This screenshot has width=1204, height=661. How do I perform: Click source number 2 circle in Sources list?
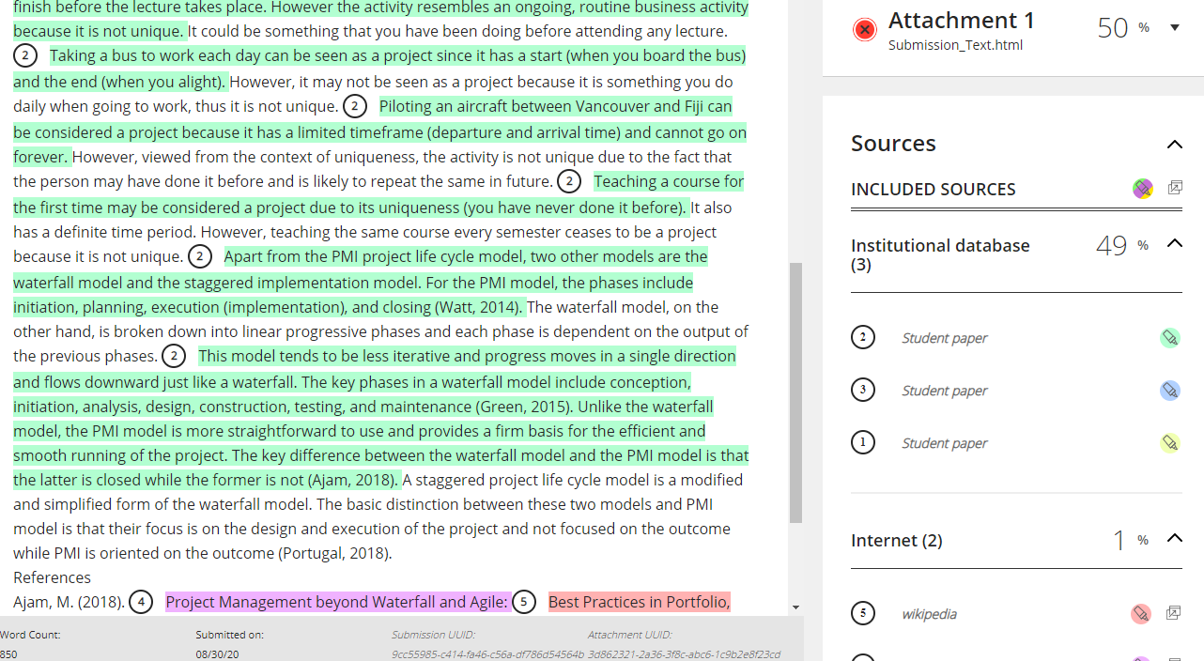[863, 337]
